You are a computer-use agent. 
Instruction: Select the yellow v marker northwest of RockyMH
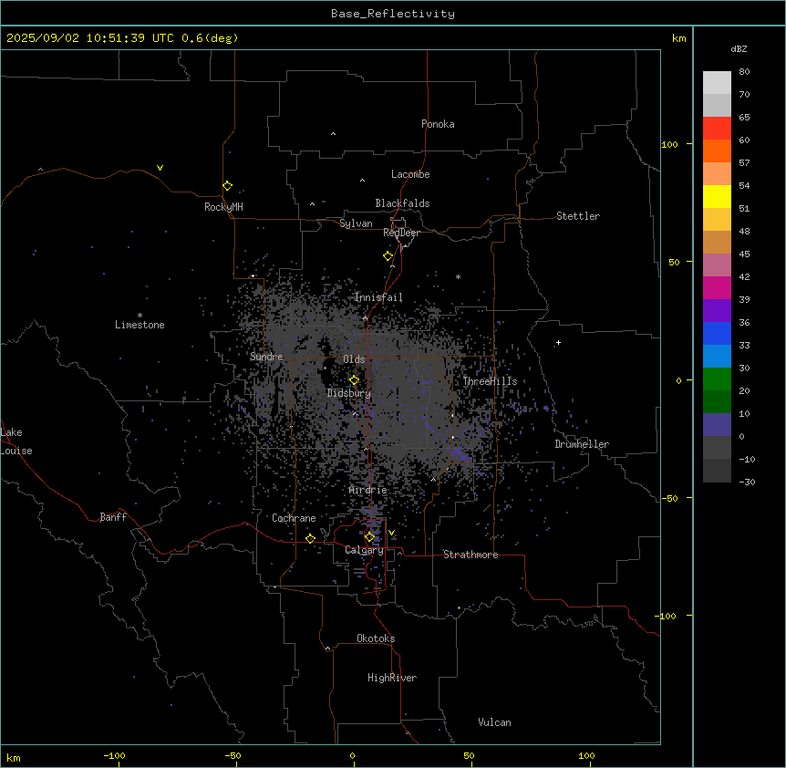pos(160,168)
